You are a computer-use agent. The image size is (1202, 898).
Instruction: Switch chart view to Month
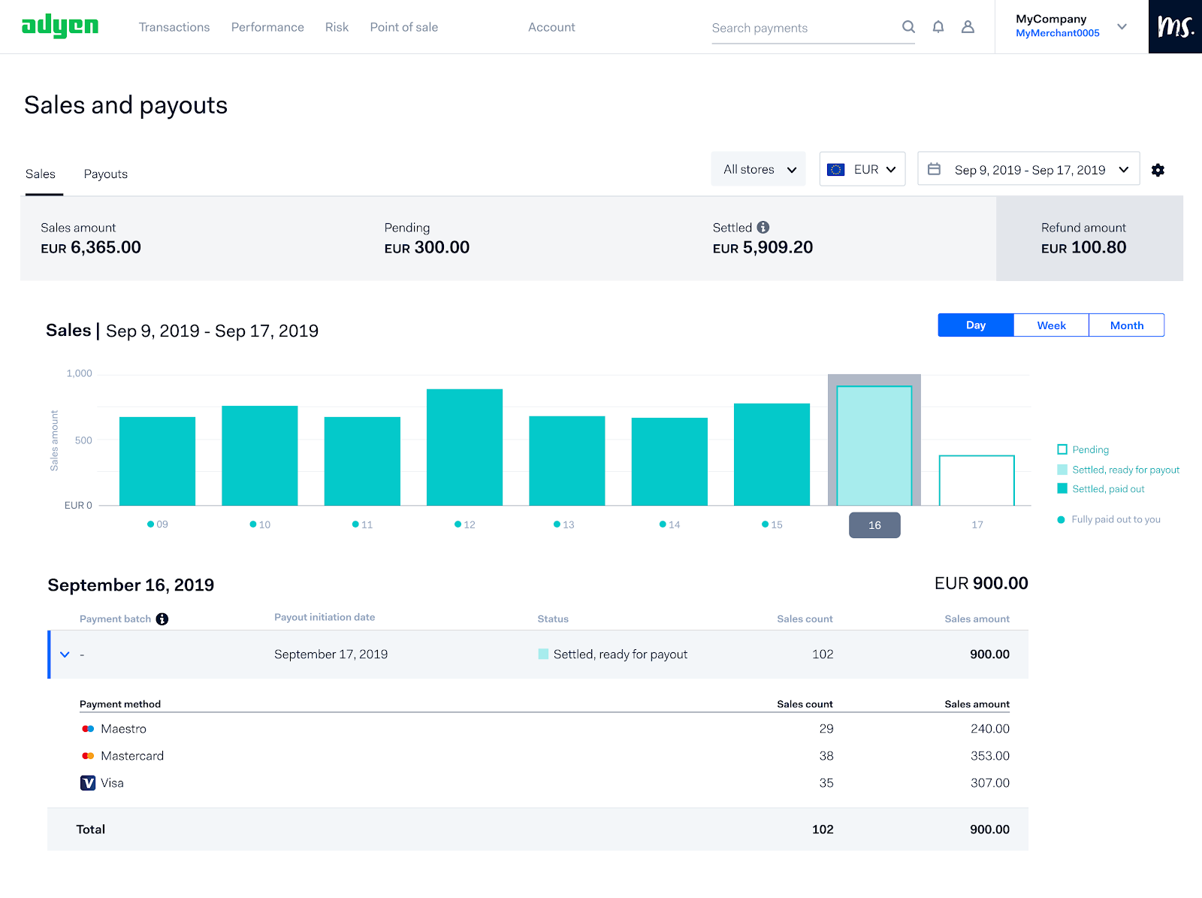(1126, 325)
